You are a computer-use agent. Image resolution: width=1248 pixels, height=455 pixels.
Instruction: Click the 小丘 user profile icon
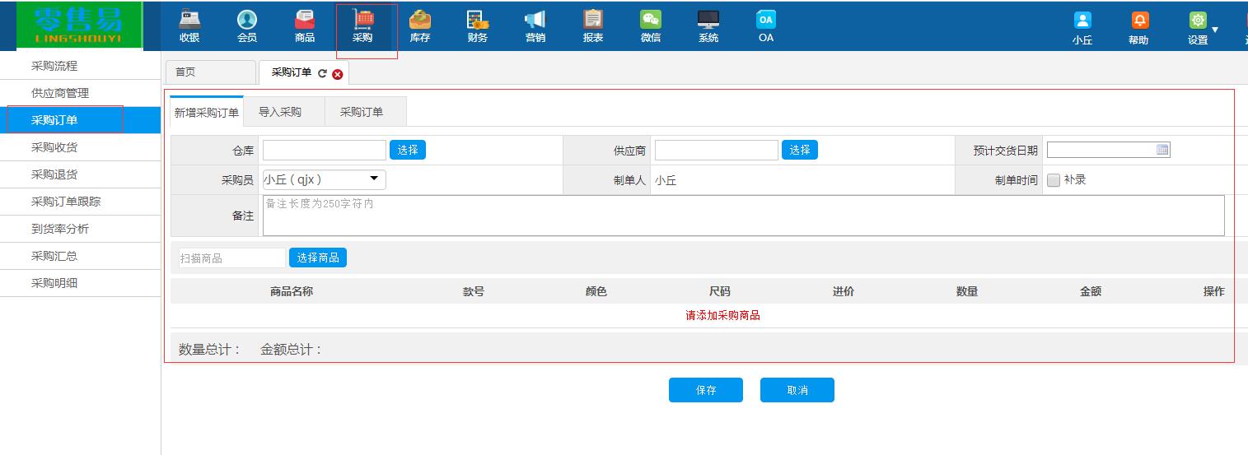pyautogui.click(x=1082, y=21)
